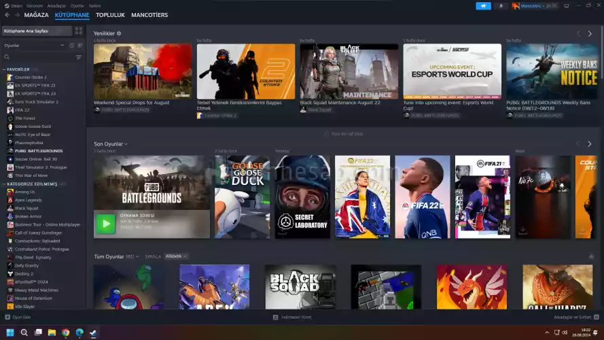This screenshot has height=340, width=604.
Task: Open the Alfabetik sort dropdown
Action: click(176, 256)
